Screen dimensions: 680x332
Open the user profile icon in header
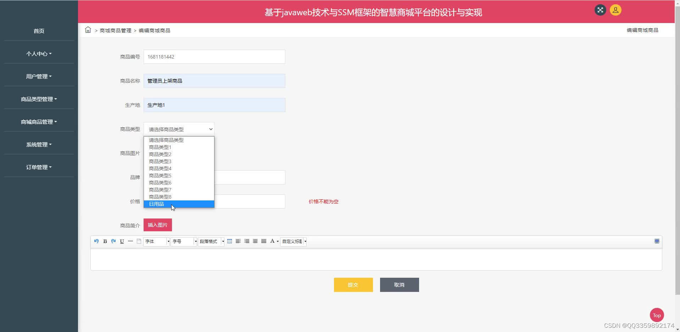coord(615,10)
